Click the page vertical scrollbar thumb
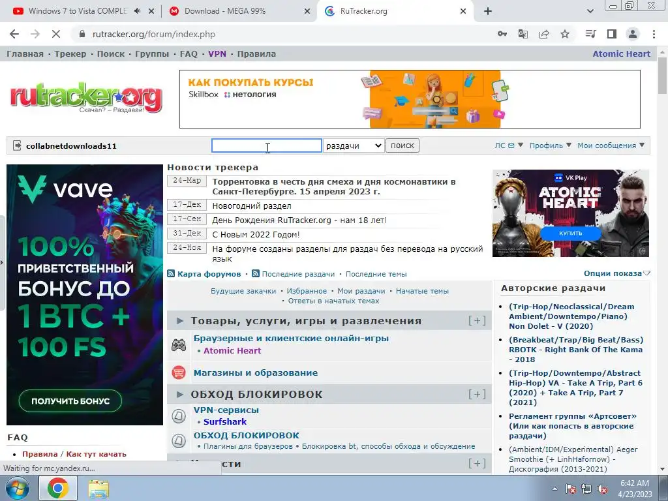This screenshot has height=501, width=668. click(x=663, y=75)
